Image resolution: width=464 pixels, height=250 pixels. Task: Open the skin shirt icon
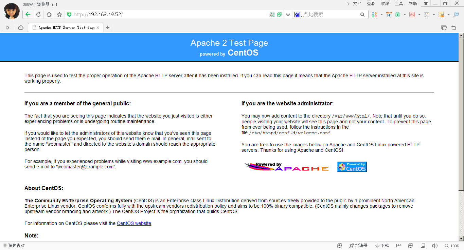(426, 3)
